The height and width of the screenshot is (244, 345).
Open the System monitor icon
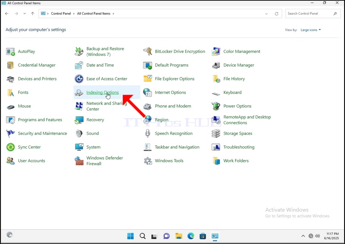point(79,147)
